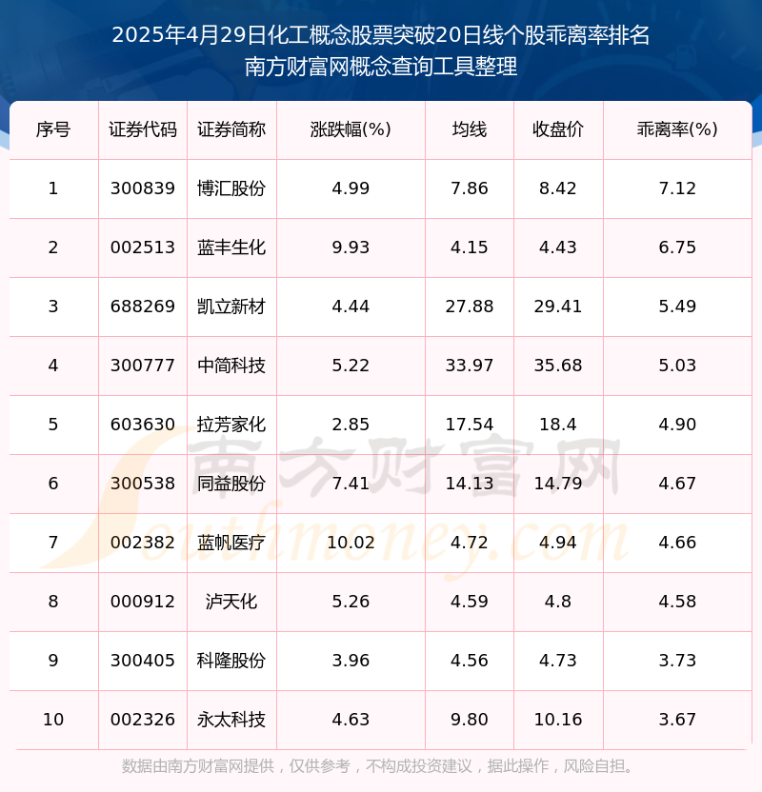The width and height of the screenshot is (762, 792).
Task: Click 均线 value 27.88
Action: point(470,307)
